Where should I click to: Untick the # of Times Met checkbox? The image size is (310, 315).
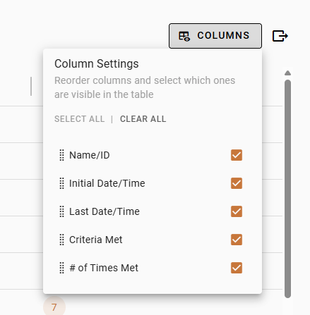(237, 268)
